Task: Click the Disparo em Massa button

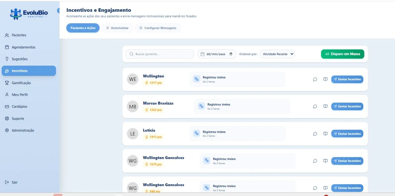Action: tap(343, 54)
